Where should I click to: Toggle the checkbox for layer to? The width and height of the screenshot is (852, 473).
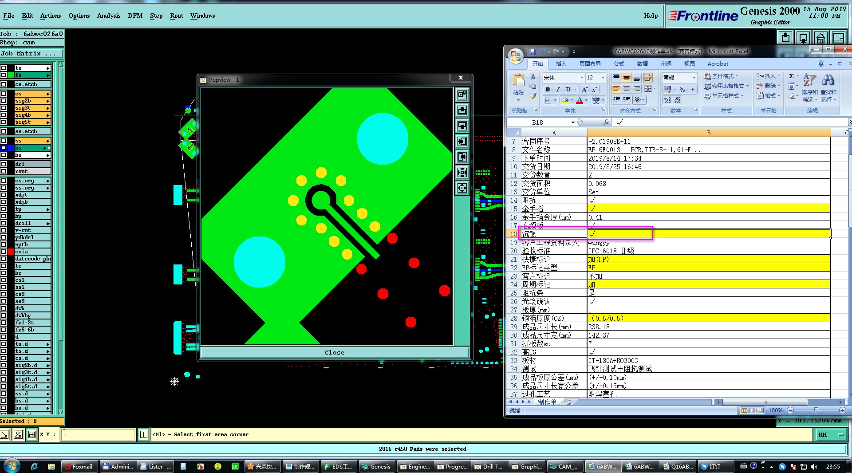(4, 68)
